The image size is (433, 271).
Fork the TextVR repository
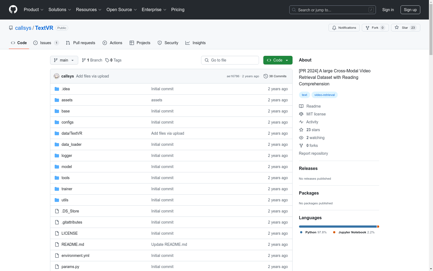point(375,28)
